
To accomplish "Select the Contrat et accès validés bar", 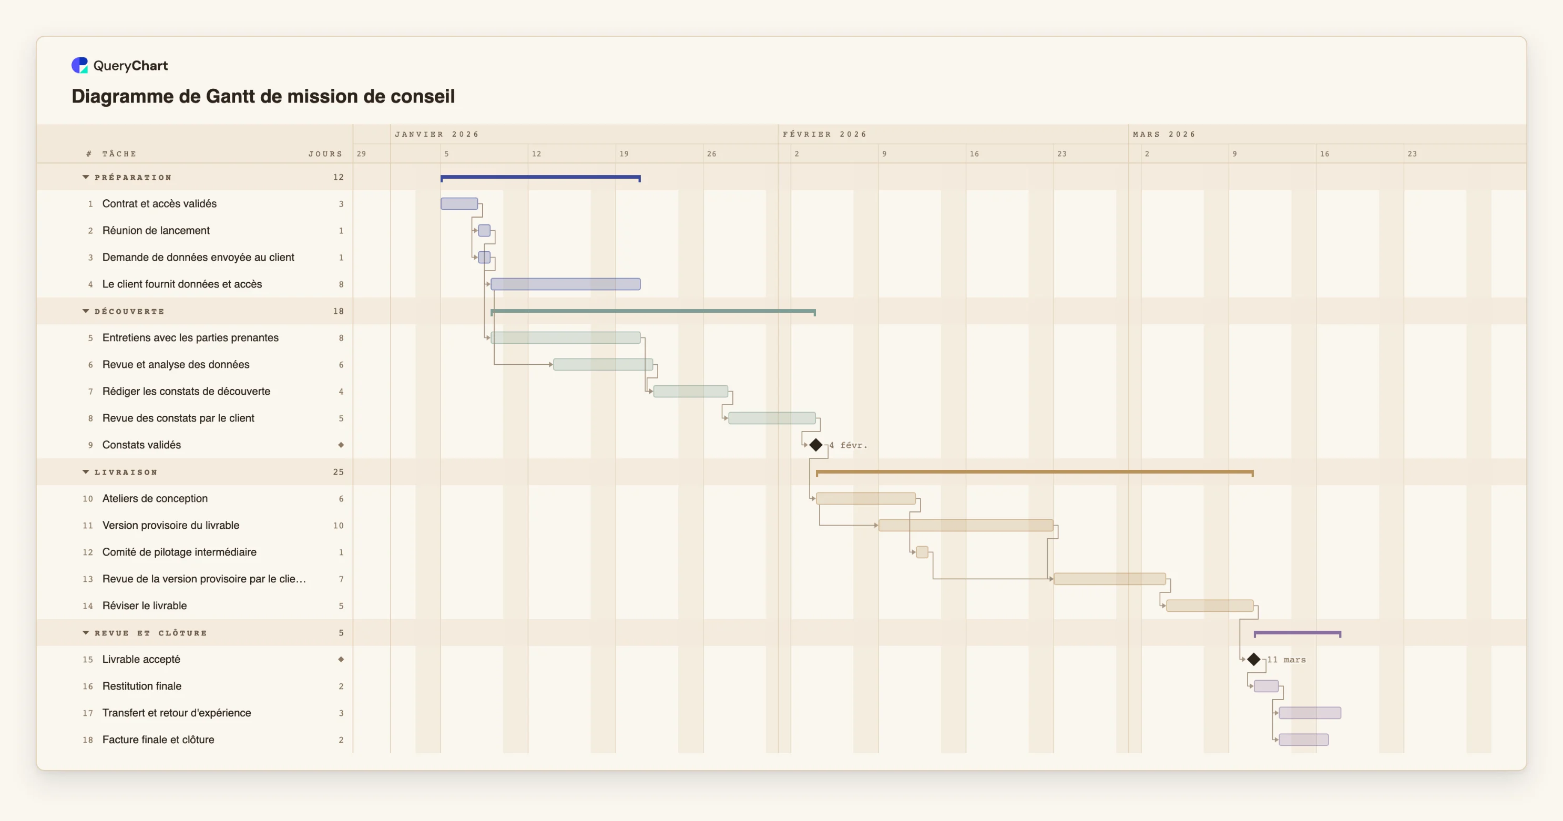I will (459, 204).
